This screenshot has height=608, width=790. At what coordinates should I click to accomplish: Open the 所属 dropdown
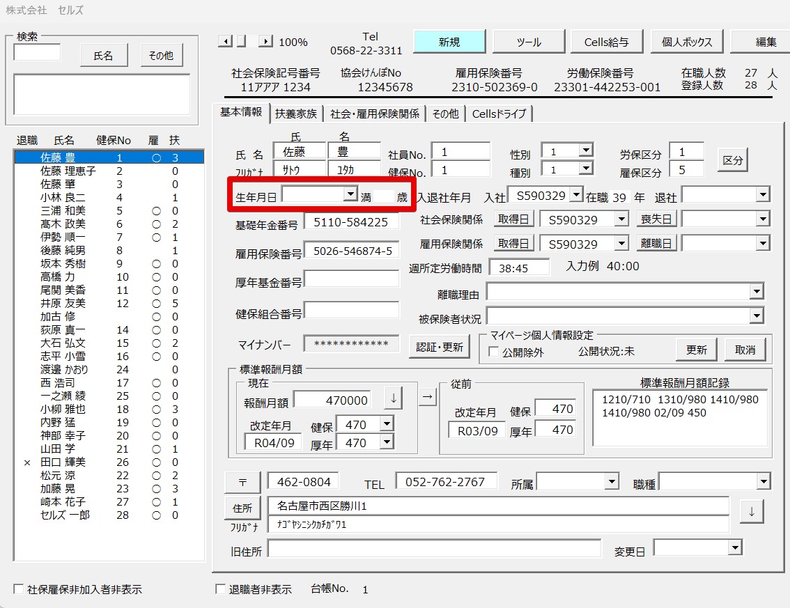click(612, 481)
